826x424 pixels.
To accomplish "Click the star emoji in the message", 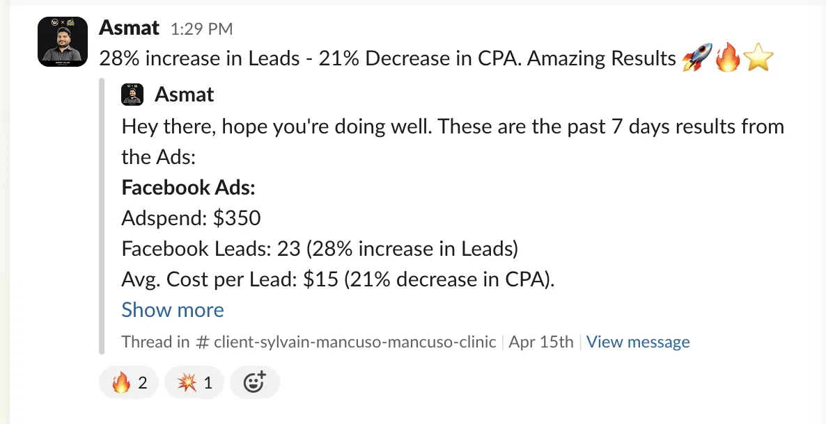I will click(758, 57).
